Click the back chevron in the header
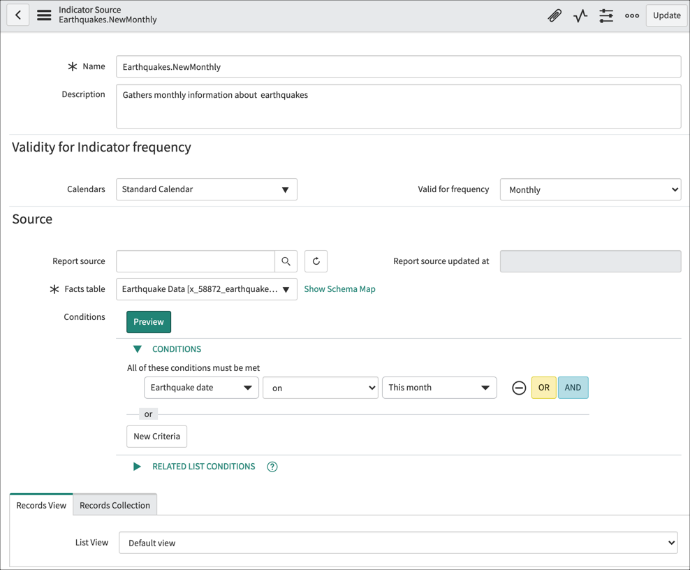Viewport: 690px width, 570px height. click(x=17, y=15)
